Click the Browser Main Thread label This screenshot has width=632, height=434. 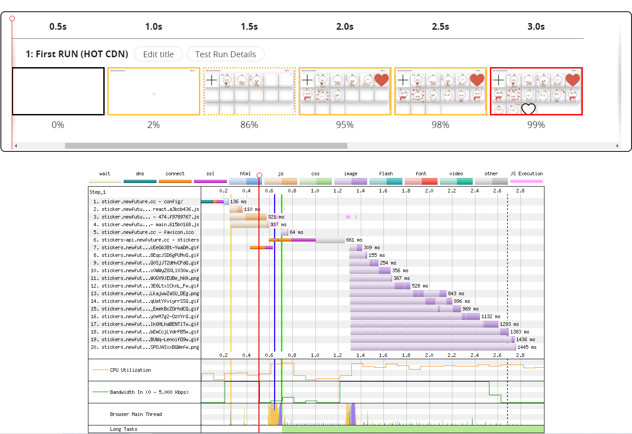(136, 414)
